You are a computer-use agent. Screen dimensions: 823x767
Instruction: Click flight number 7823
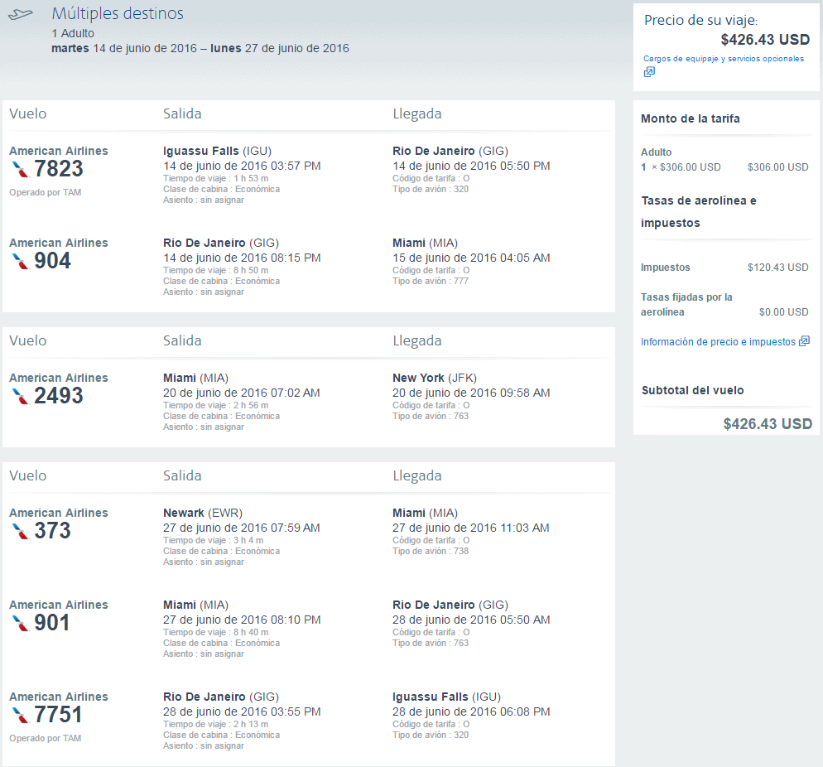(x=59, y=169)
